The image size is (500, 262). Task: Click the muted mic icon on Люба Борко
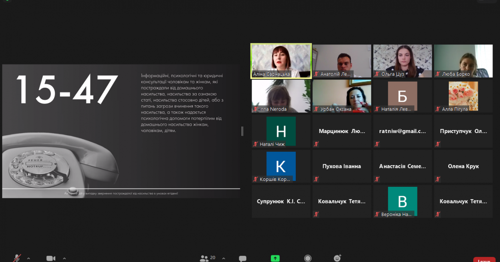[438, 74]
